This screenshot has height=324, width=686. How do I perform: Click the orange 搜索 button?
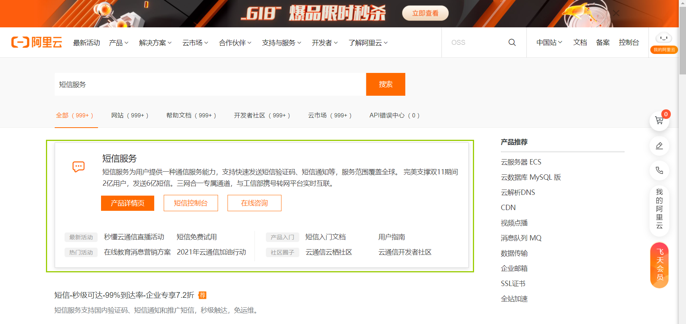386,84
